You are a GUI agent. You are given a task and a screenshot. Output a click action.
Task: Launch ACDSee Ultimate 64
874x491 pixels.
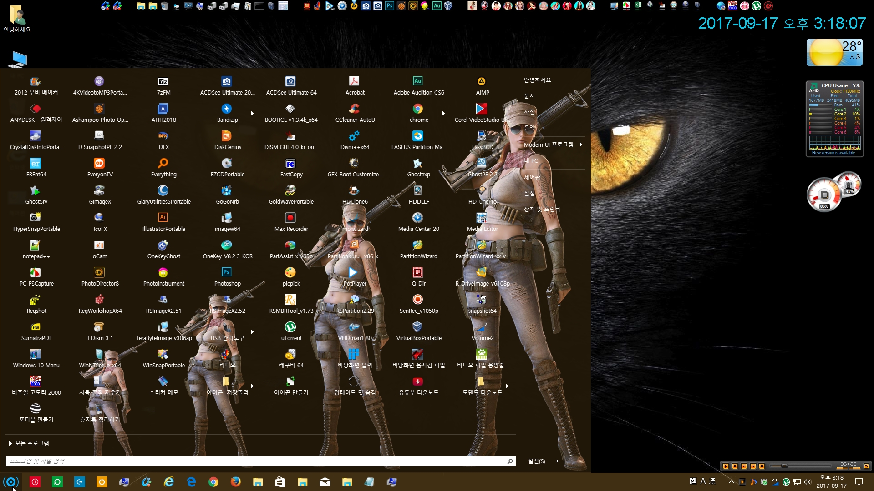click(x=291, y=86)
